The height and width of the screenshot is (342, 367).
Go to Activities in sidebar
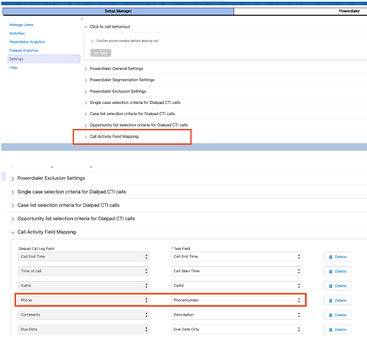[17, 33]
